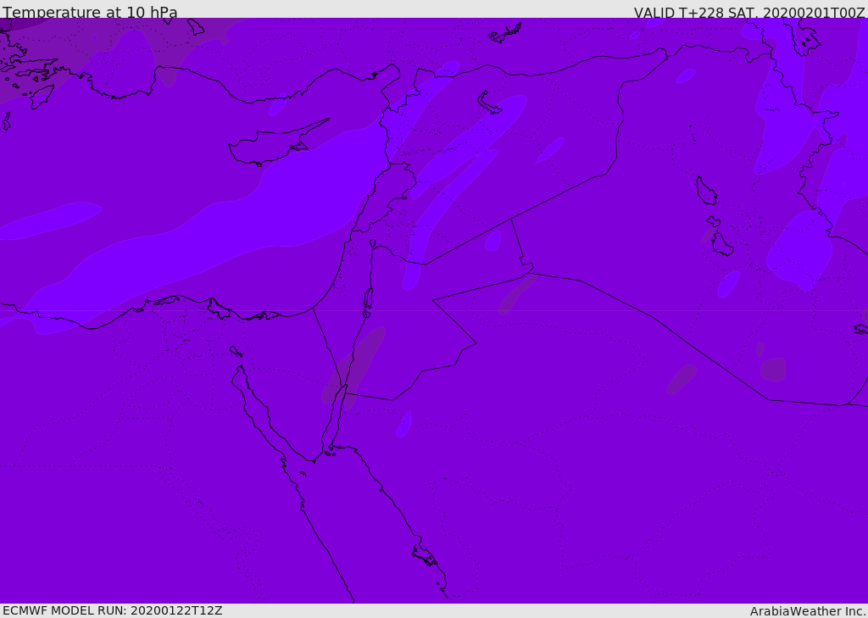Click the 'ECMWF MODEL RUN: 20200122T12Z' text
This screenshot has width=868, height=618.
(x=113, y=610)
